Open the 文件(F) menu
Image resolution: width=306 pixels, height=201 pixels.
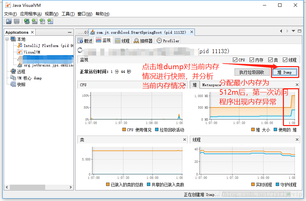click(10, 14)
